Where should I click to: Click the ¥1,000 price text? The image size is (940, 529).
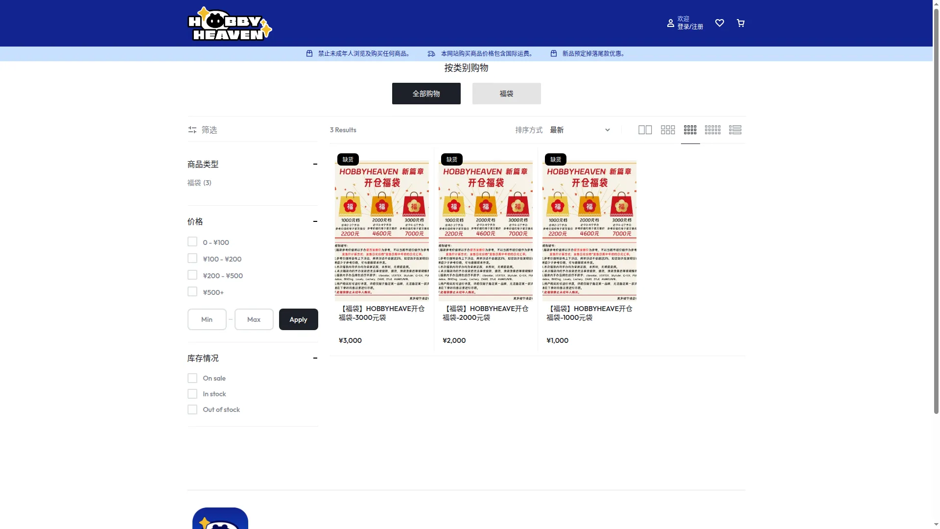pos(557,340)
